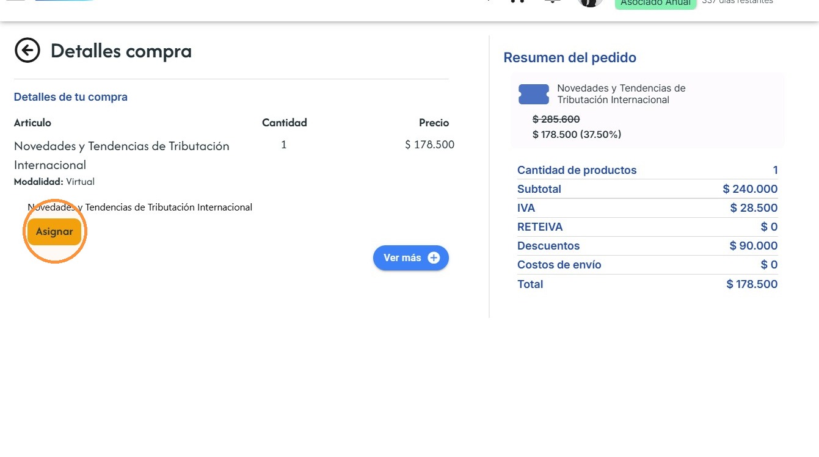Click the Cantidad column header
This screenshot has height=457, width=819.
(285, 123)
